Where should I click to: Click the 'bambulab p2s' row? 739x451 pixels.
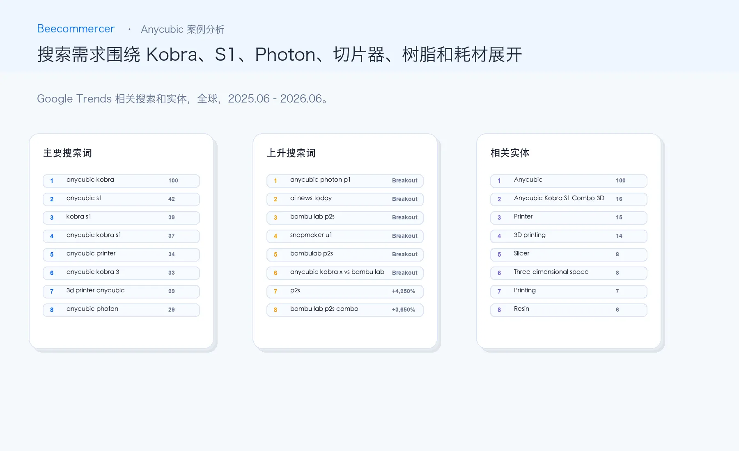point(345,255)
